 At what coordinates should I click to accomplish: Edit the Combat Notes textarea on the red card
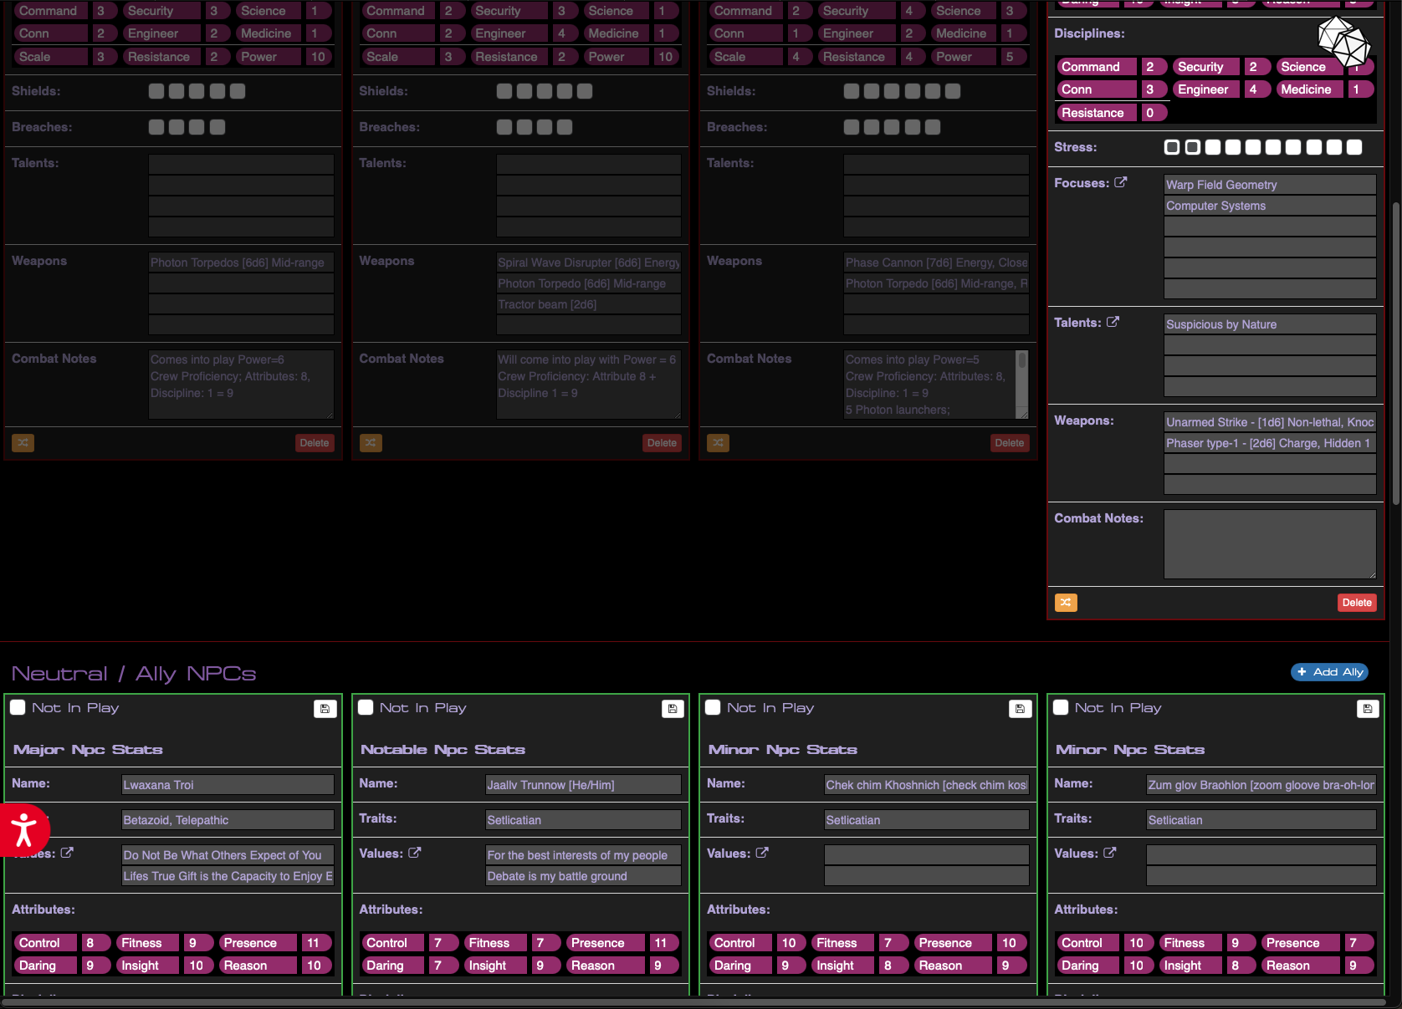point(1269,543)
